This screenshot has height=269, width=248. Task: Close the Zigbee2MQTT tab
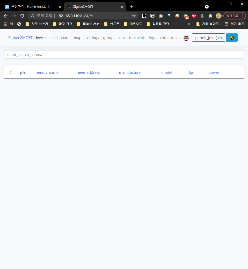click(x=122, y=7)
